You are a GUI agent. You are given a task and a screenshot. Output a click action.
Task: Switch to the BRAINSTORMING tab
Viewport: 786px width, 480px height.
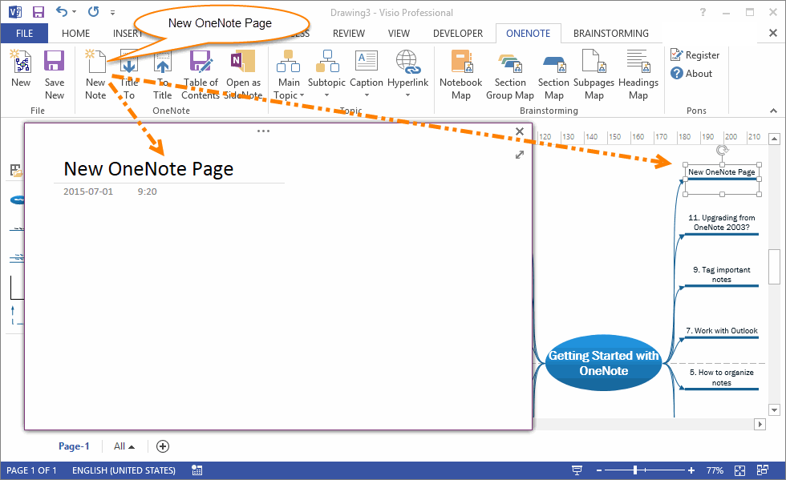pyautogui.click(x=610, y=34)
